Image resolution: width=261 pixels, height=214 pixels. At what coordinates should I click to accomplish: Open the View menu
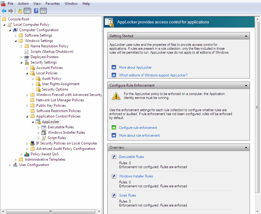click(37, 4)
